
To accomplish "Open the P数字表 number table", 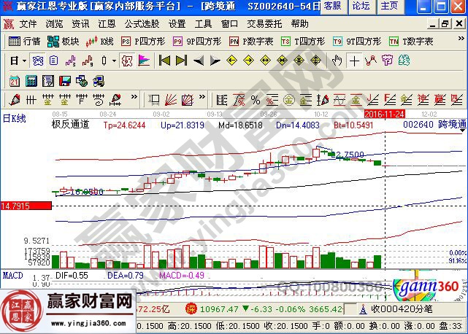I will pyautogui.click(x=252, y=41).
